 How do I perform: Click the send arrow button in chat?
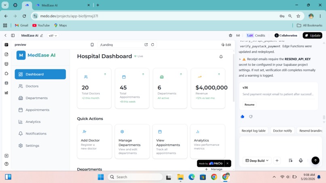click(315, 160)
